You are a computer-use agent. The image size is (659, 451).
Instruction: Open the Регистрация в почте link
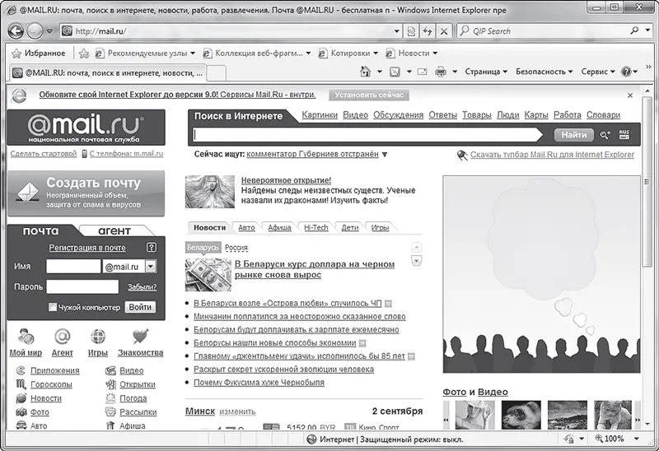[x=87, y=248]
